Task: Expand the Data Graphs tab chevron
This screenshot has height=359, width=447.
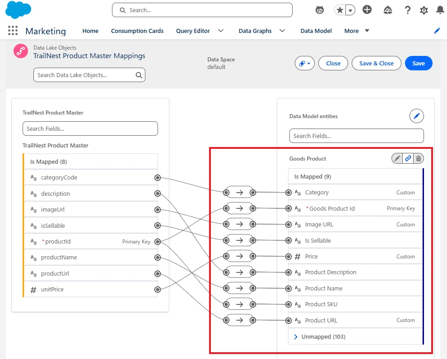Action: [282, 31]
